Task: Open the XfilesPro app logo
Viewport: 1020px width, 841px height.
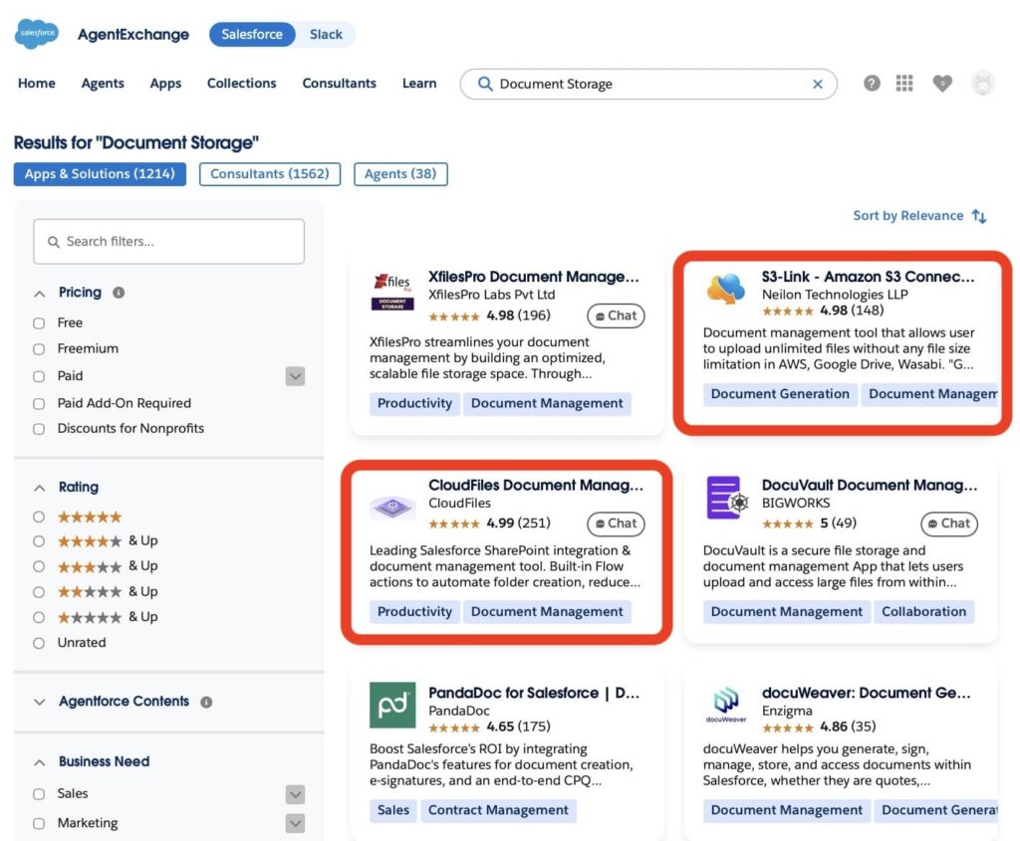Action: [392, 292]
